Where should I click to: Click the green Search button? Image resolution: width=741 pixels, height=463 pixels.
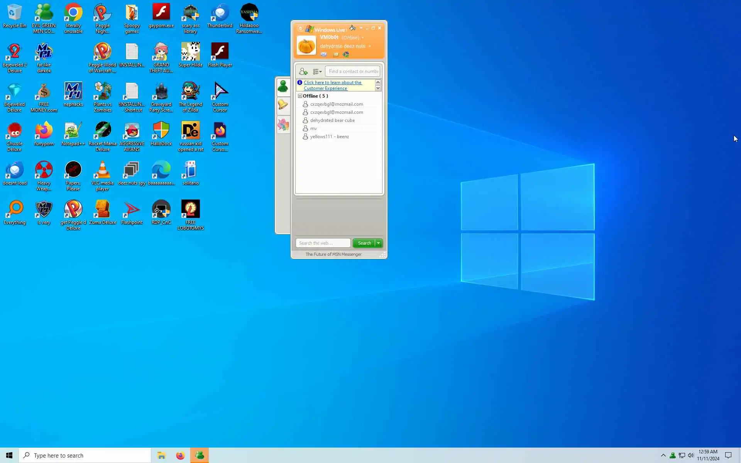pyautogui.click(x=364, y=243)
